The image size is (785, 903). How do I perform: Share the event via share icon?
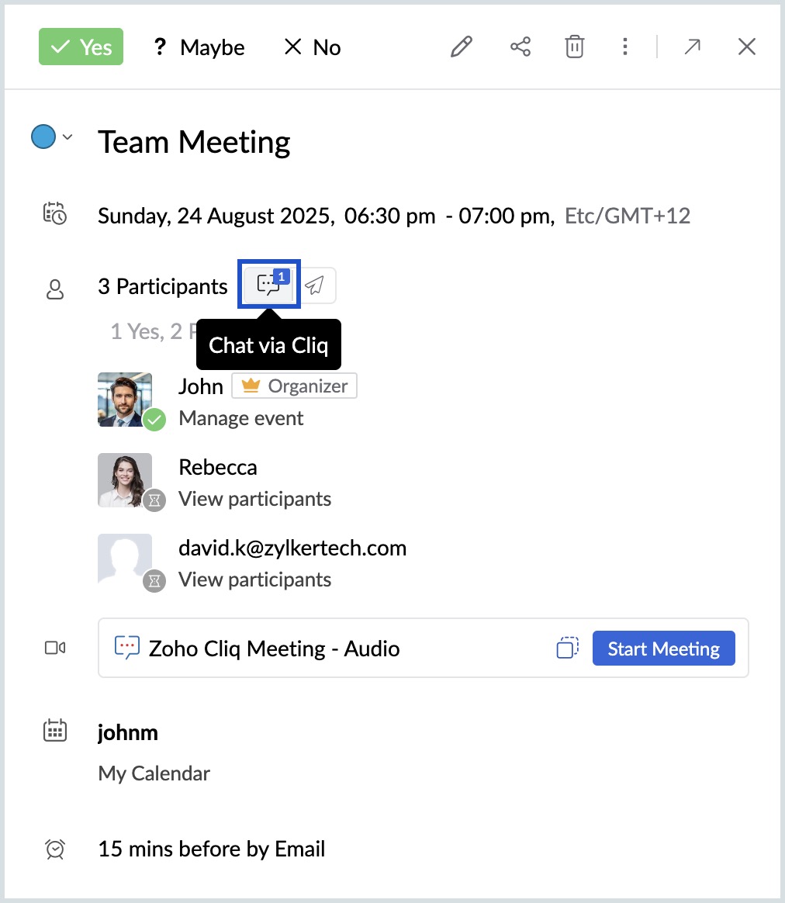(x=520, y=47)
